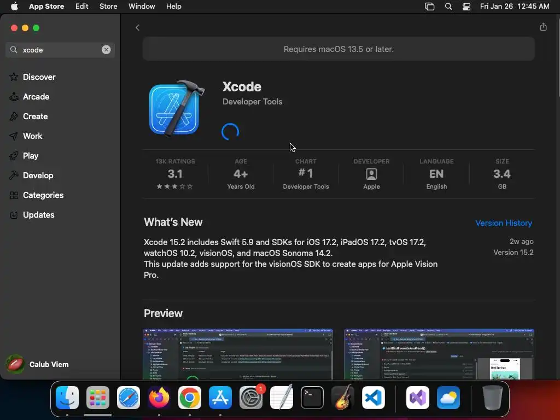Open the Weather app from Dock
Image resolution: width=560 pixels, height=420 pixels.
coord(448,398)
